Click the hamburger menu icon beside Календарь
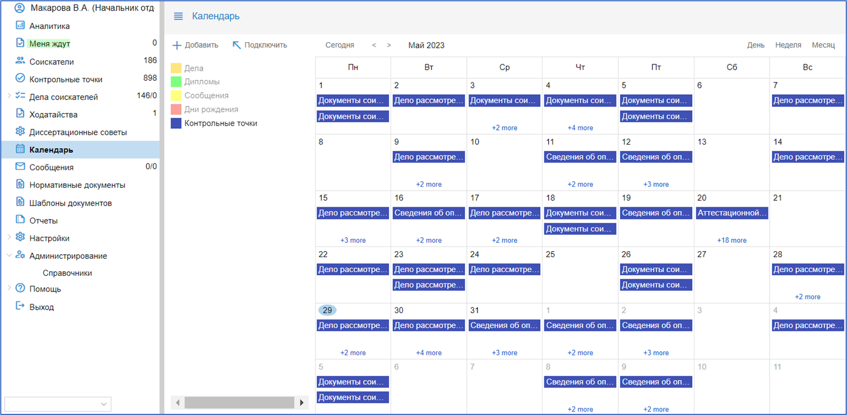 178,16
